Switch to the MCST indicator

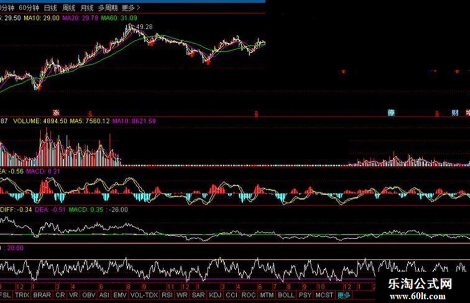tap(324, 295)
